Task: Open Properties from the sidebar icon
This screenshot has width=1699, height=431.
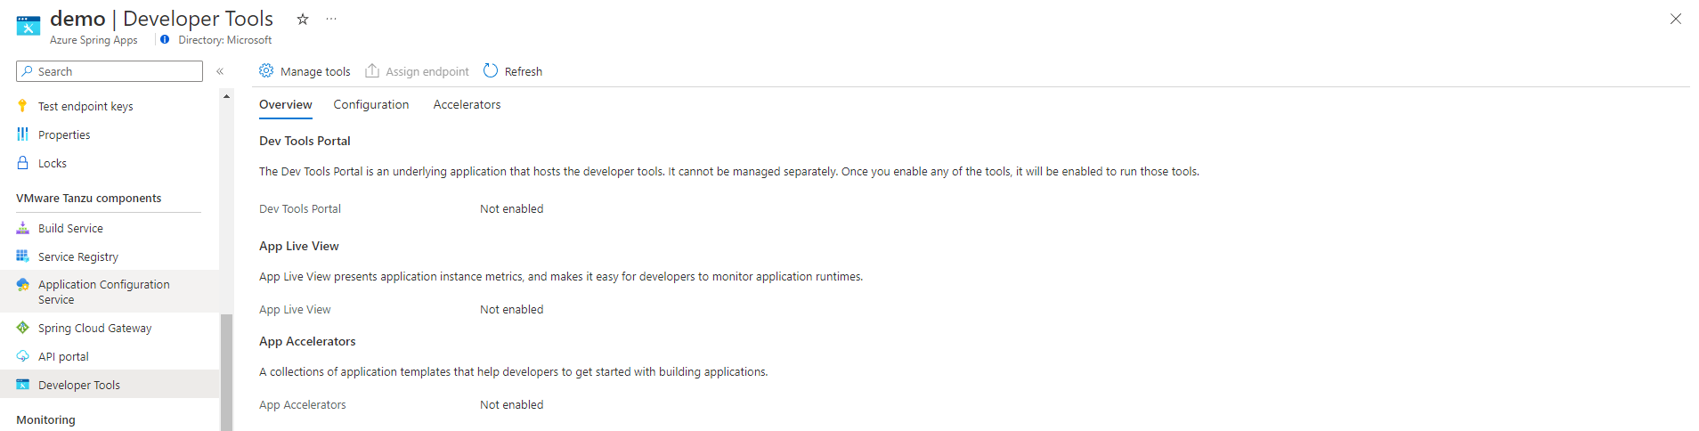Action: tap(23, 134)
